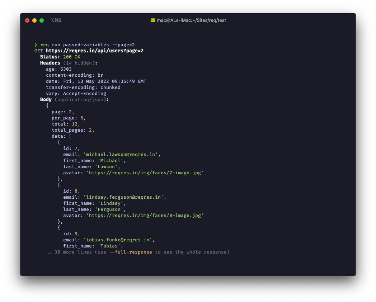The image size is (376, 302).
Task: Click last_name 'Lawson'
Action: click(x=91, y=167)
